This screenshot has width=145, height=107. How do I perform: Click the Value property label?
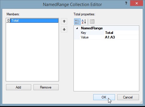[x=85, y=37]
